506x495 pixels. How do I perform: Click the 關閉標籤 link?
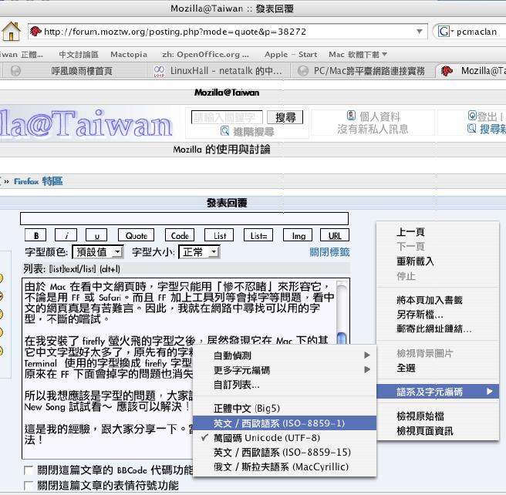(329, 252)
